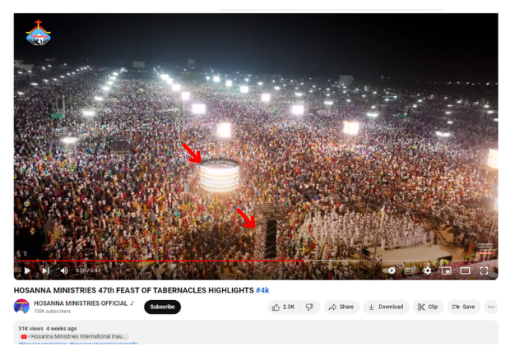The height and width of the screenshot is (360, 515).
Task: Save the video to a playlist
Action: [463, 307]
